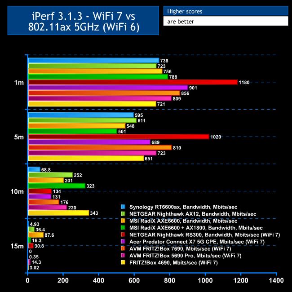Click legend text 'NETGEAR Nighthawk RS300' (WiFi 7)
Viewport: 292px width, 292px height.
166,234
